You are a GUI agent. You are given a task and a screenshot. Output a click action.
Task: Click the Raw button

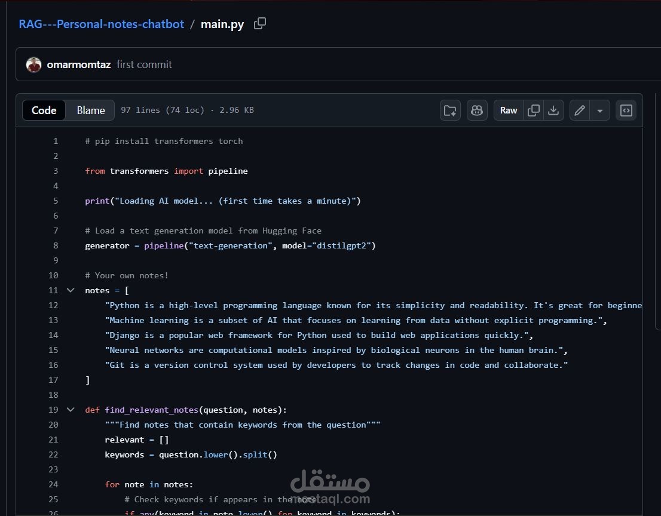coord(508,110)
